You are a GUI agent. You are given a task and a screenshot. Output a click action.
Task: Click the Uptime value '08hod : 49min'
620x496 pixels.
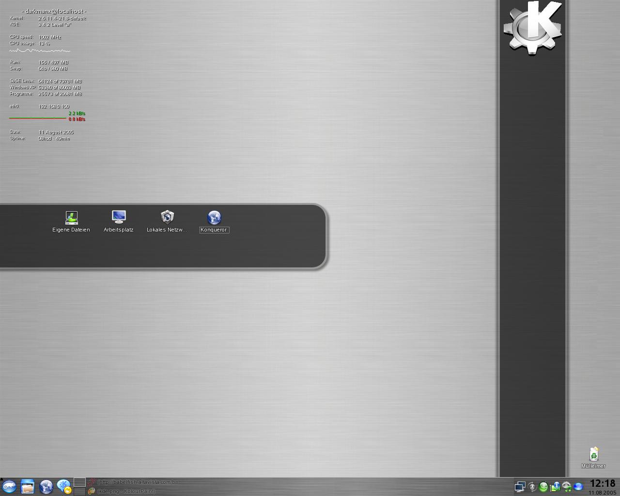coord(54,139)
